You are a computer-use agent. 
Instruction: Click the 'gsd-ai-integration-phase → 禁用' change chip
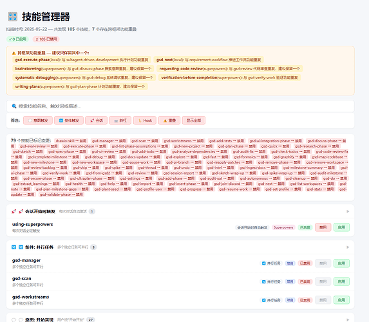tap(276, 141)
